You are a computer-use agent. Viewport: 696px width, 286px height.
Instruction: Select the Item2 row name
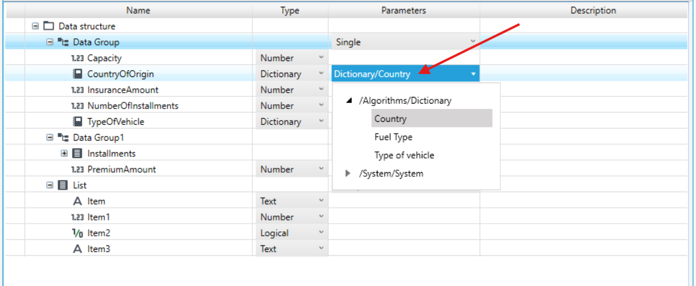coord(98,233)
